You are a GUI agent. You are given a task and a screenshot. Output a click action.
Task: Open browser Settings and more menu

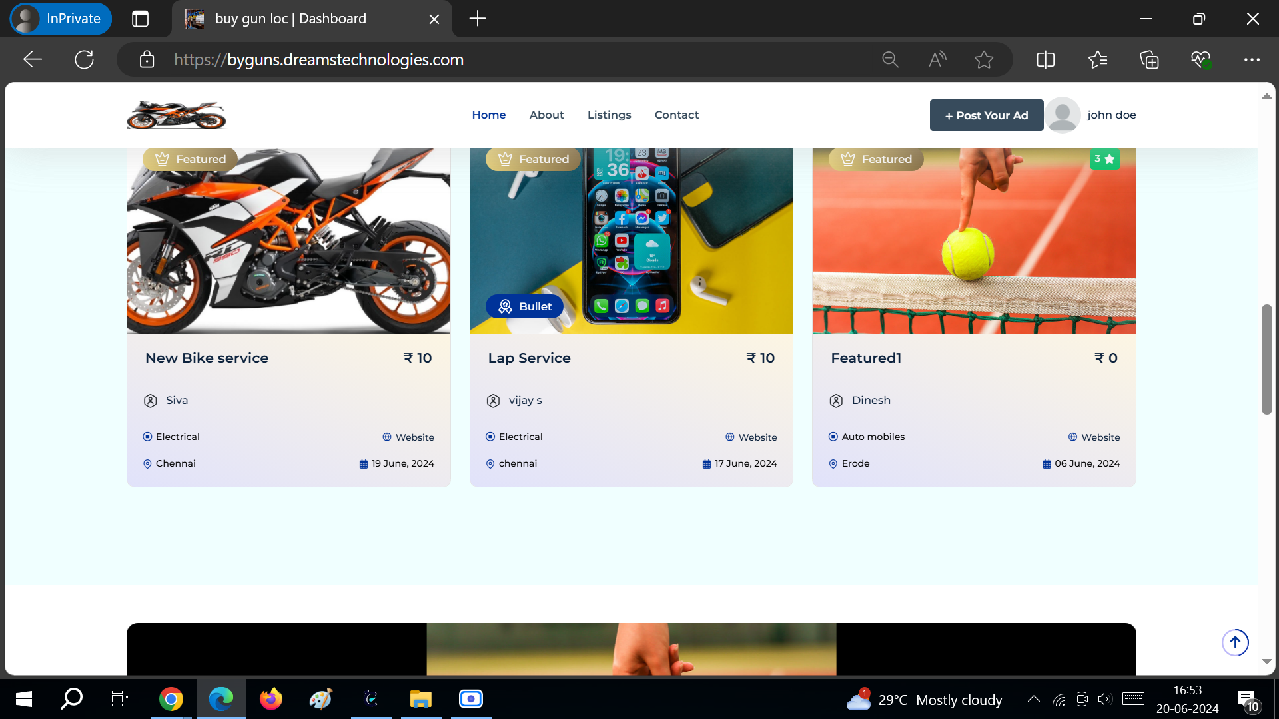point(1252,59)
